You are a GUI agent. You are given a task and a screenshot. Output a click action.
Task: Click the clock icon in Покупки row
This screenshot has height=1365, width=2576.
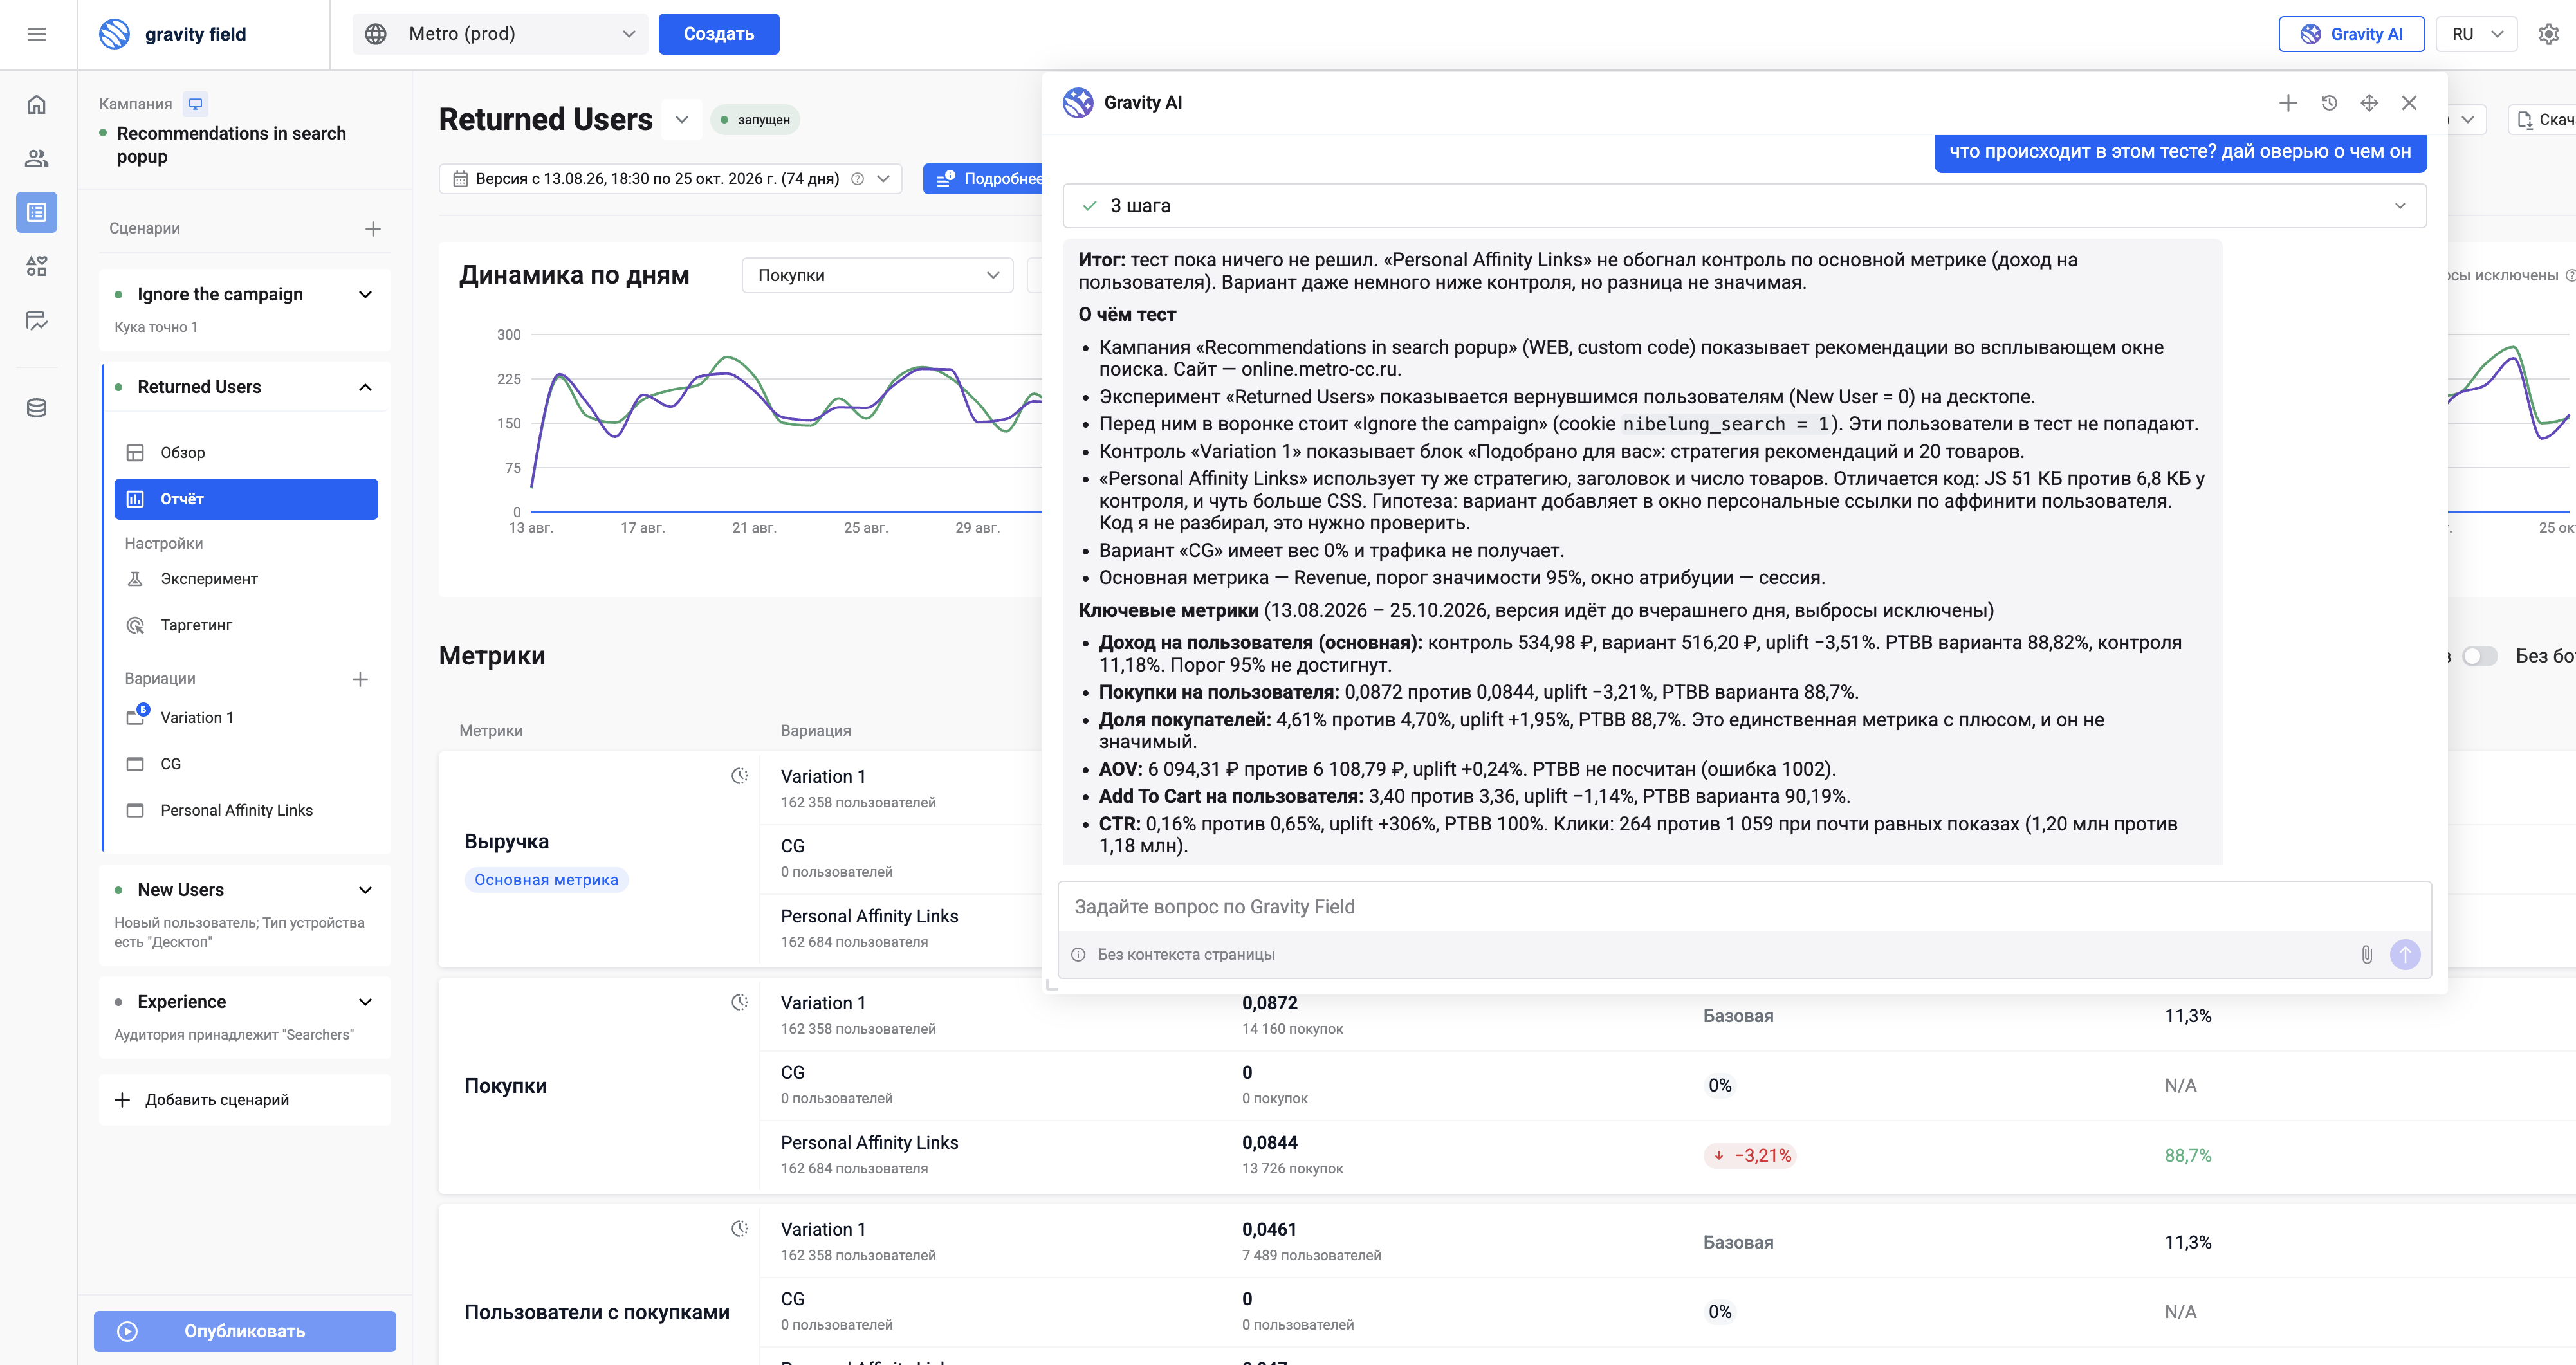(x=739, y=1002)
